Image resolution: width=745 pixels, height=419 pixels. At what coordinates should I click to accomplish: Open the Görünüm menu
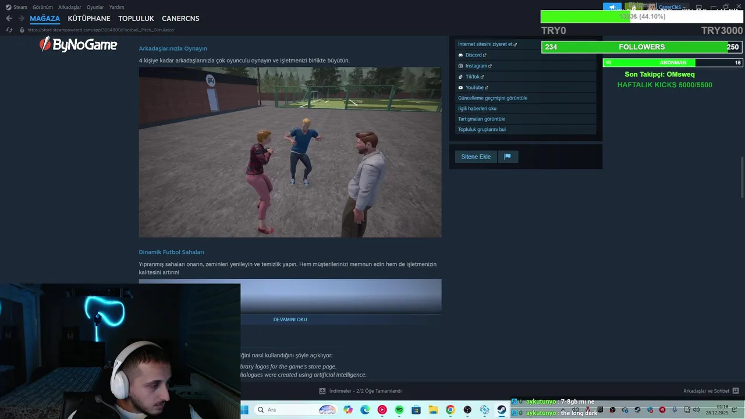pos(42,7)
